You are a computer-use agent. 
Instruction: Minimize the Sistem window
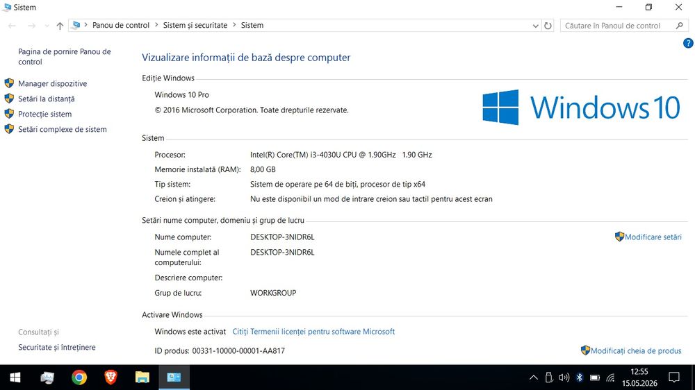coord(619,7)
